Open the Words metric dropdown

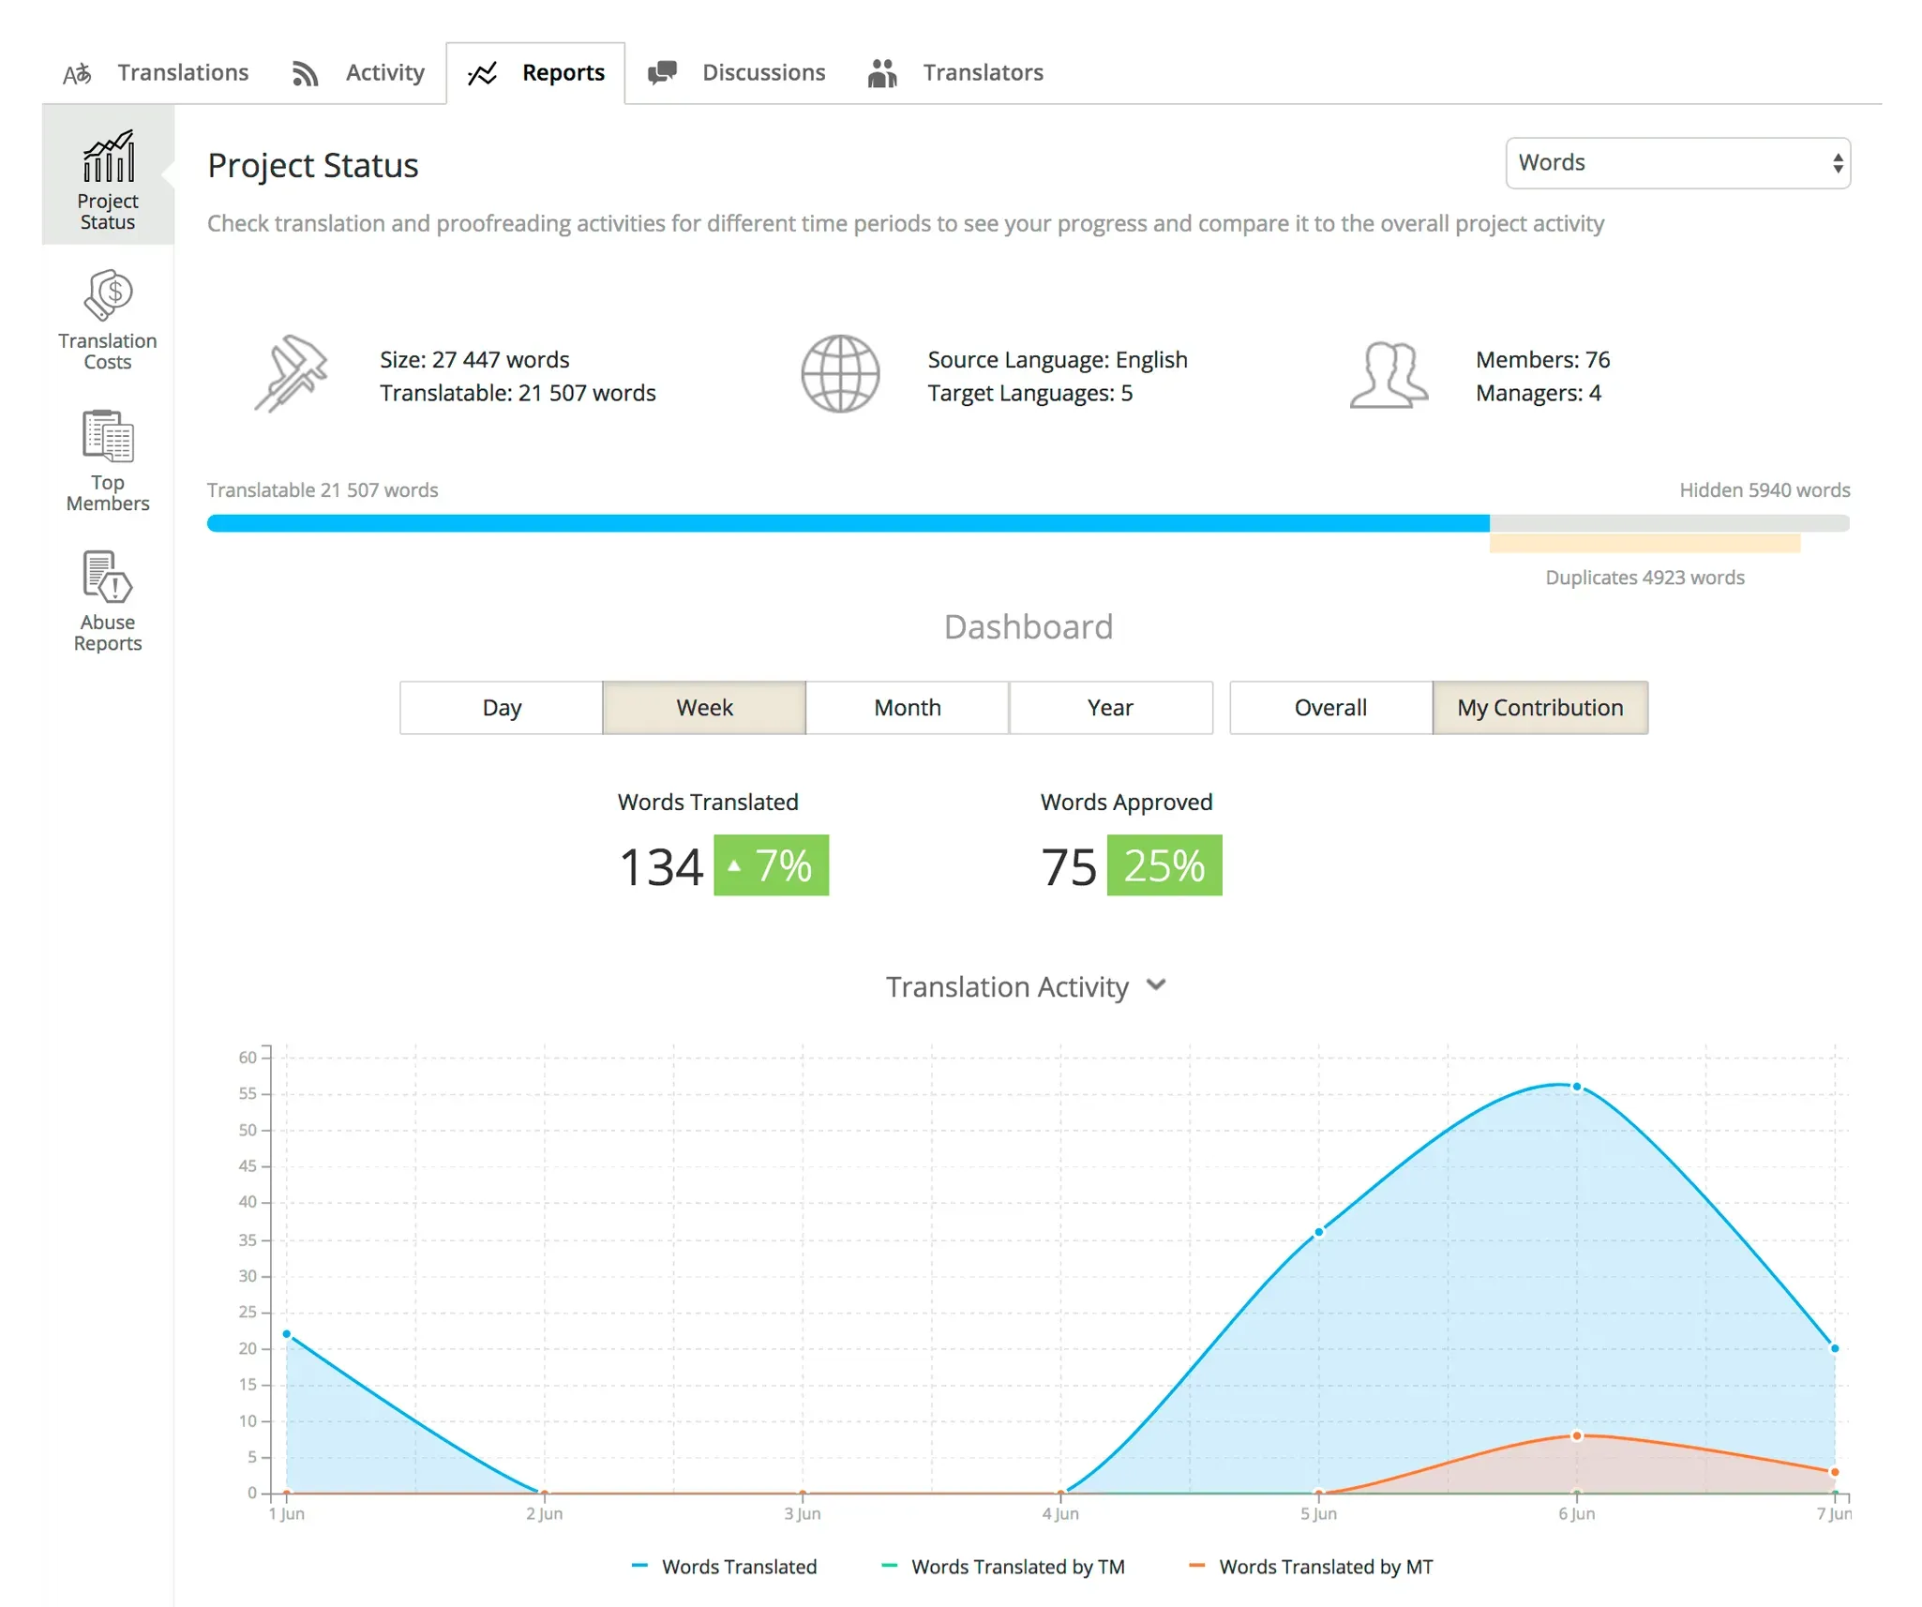[x=1676, y=163]
